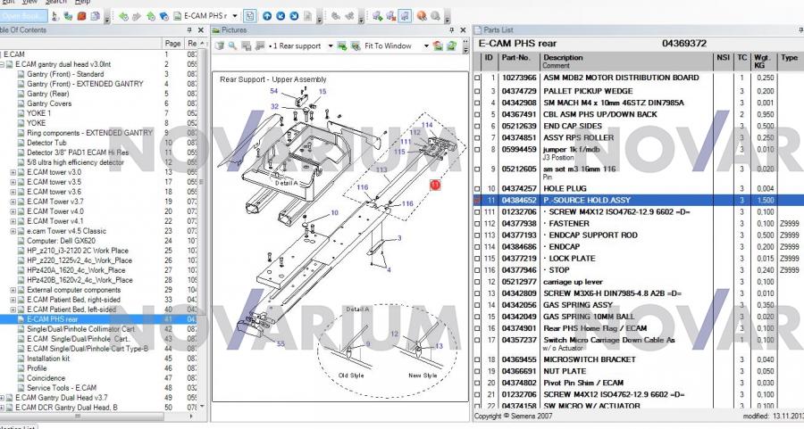
Task: Click the magnifier zoom icon in Pictures toolbar
Action: pyautogui.click(x=231, y=45)
